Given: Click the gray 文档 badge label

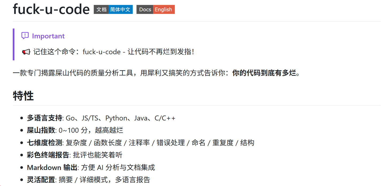Looking at the screenshot, I should [101, 10].
